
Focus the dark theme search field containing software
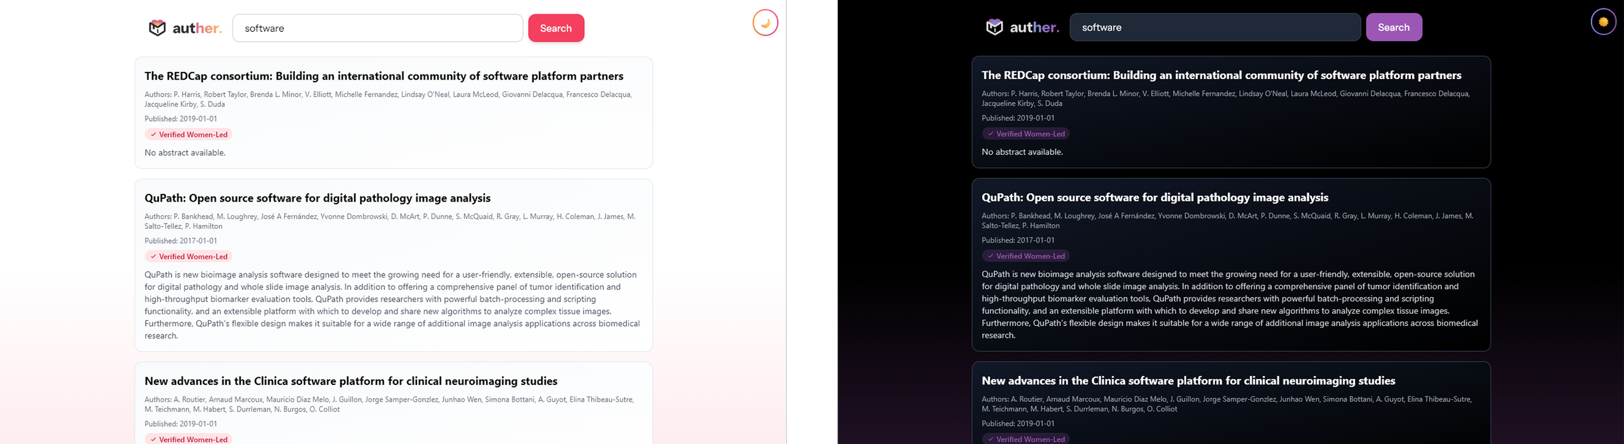[1215, 27]
